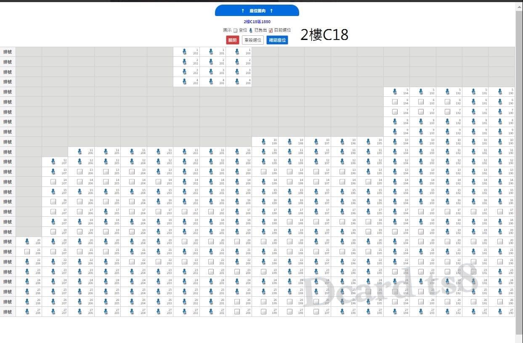Click the sold seat icon row 10 seat 199
The width and height of the screenshot is (523, 343).
click(x=263, y=142)
